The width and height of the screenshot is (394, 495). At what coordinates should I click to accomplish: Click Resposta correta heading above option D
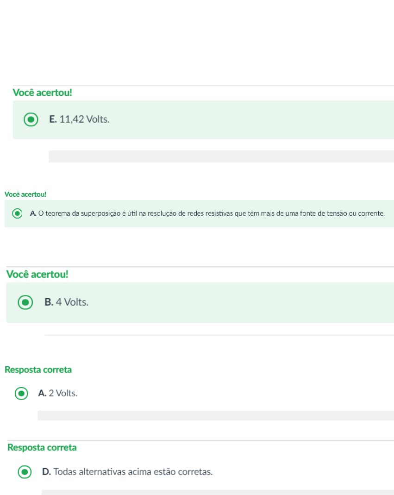click(x=42, y=448)
